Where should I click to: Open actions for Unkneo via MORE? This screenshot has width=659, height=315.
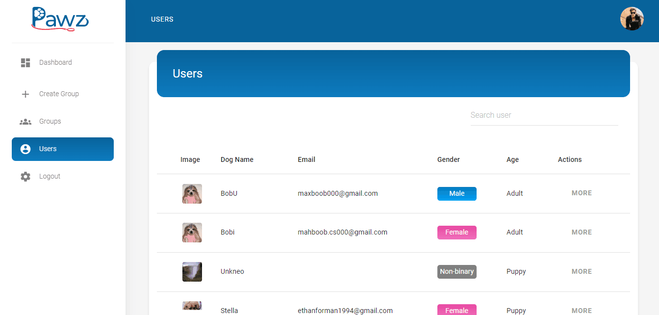pos(582,271)
